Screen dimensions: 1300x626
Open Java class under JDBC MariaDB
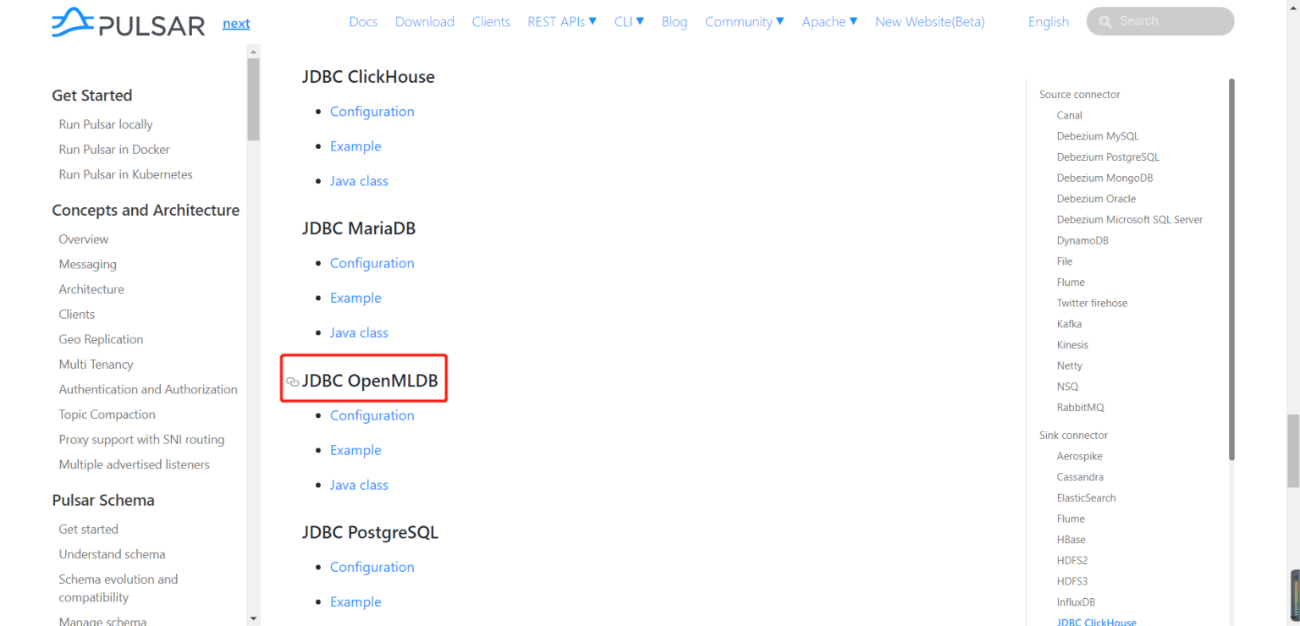359,332
